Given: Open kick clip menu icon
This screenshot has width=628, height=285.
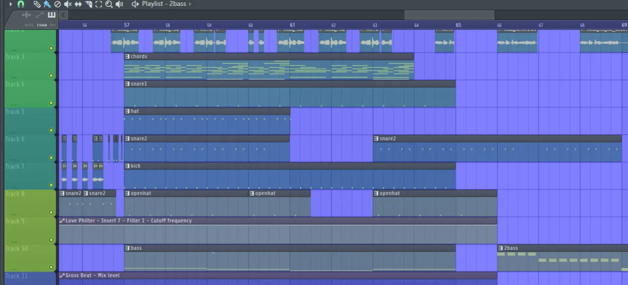Looking at the screenshot, I should click(x=128, y=166).
